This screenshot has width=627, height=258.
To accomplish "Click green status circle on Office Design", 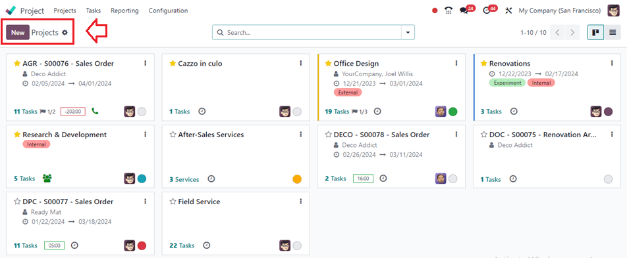I will pyautogui.click(x=452, y=112).
